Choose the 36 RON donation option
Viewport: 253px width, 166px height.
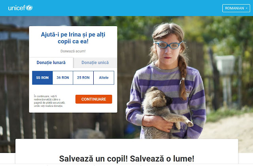coord(63,77)
